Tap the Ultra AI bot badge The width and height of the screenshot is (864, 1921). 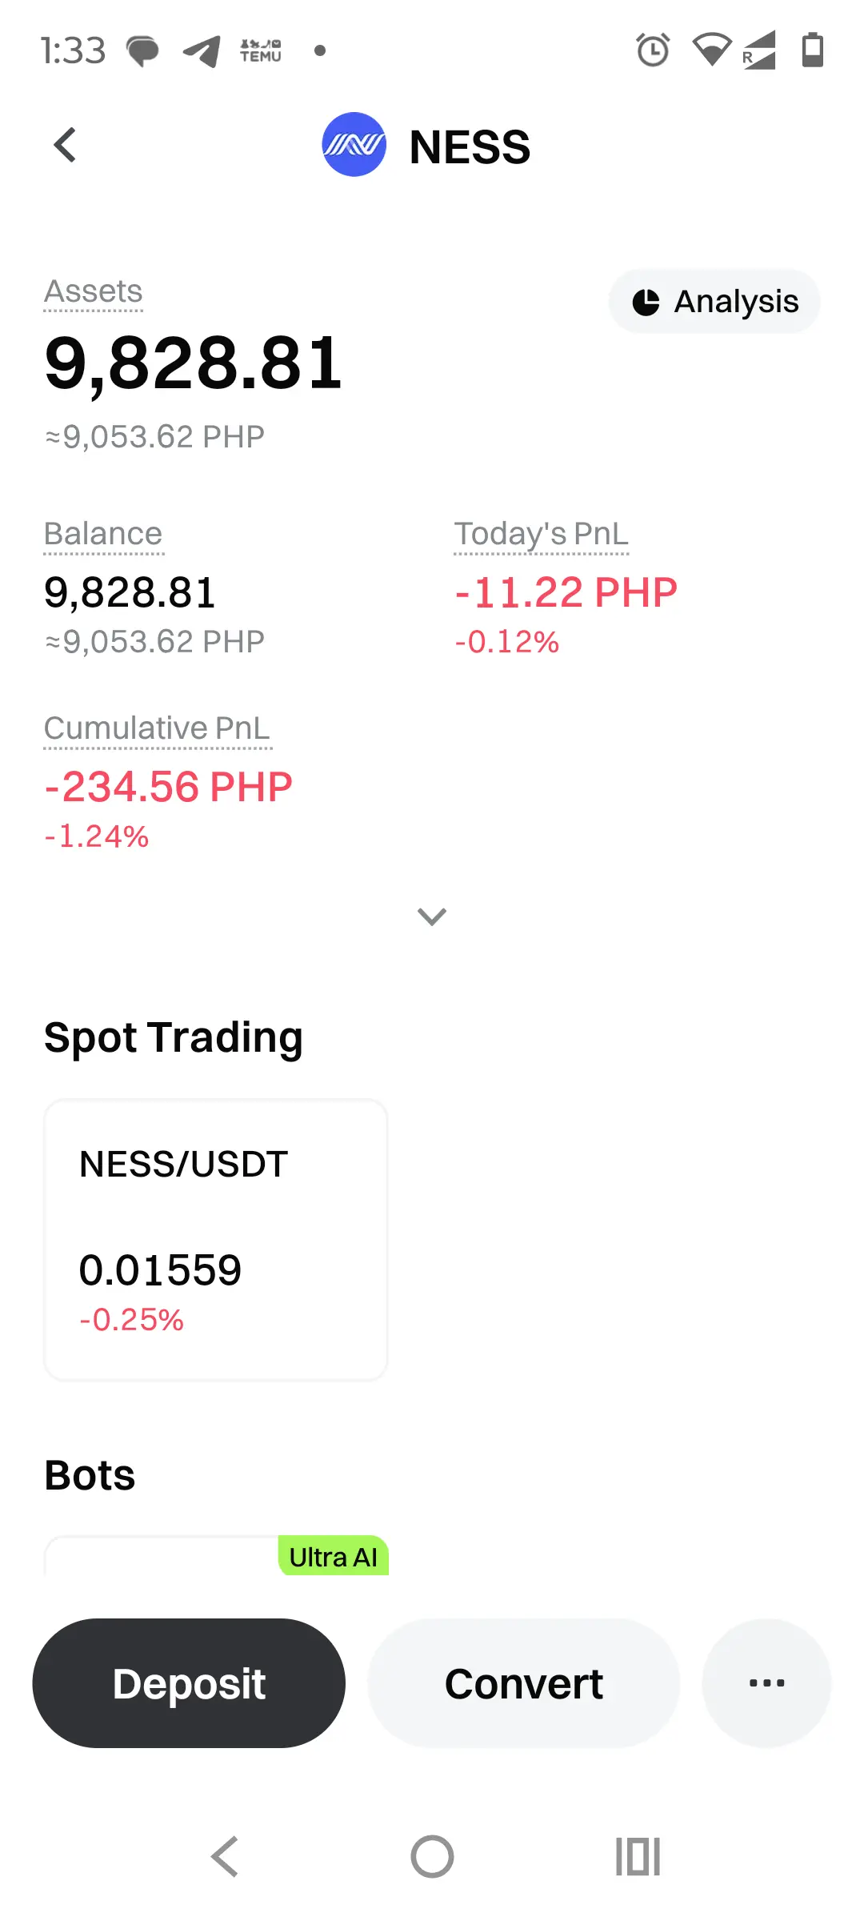(334, 1557)
